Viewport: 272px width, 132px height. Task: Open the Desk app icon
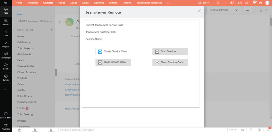click(6, 33)
